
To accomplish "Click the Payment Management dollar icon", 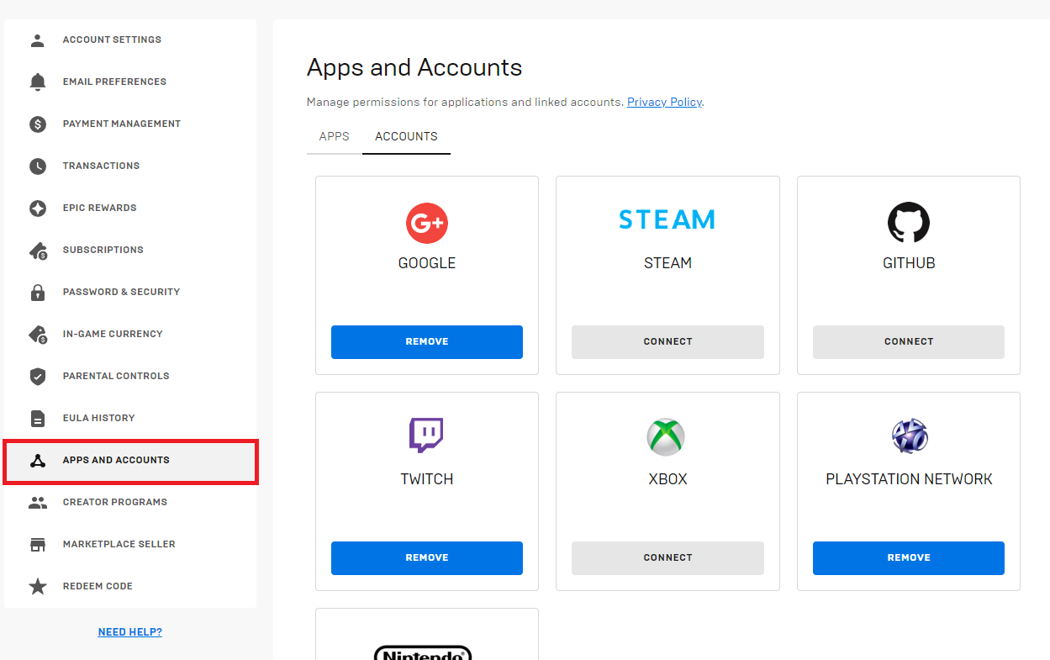I will pyautogui.click(x=38, y=124).
